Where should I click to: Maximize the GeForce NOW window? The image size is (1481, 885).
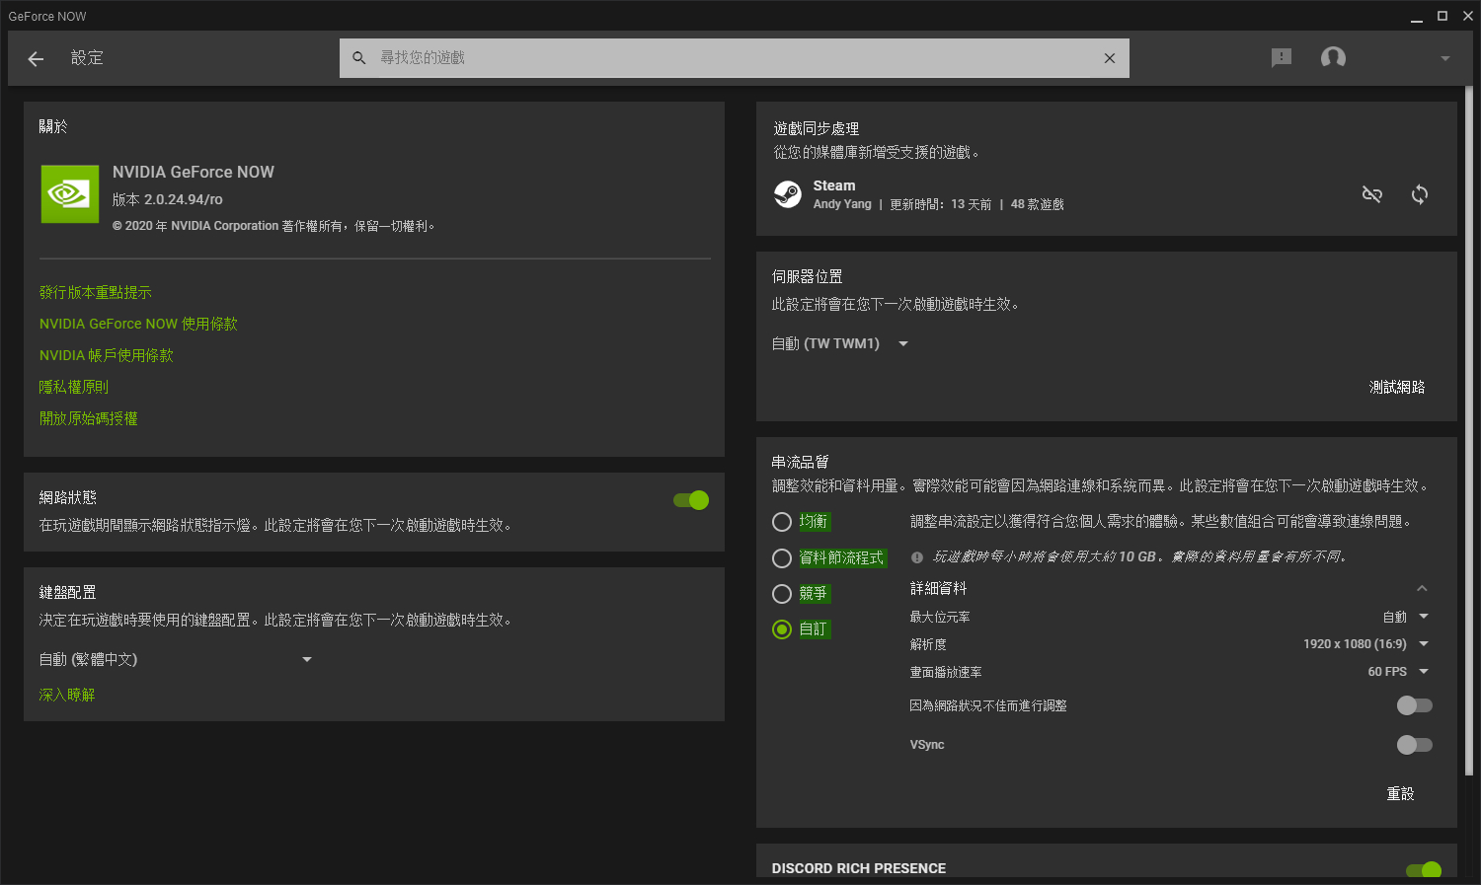click(1442, 17)
